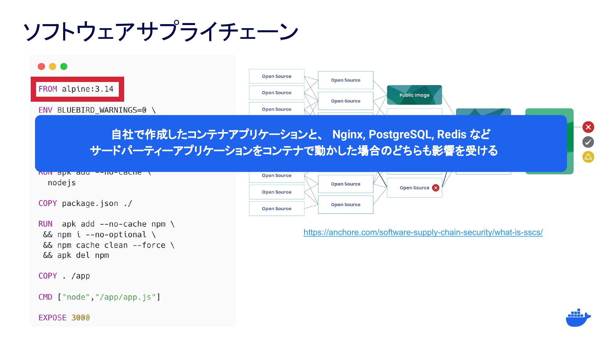Click the 'FROM alpine:3.14' code line
Viewport: 602px width, 338px height.
(76, 89)
